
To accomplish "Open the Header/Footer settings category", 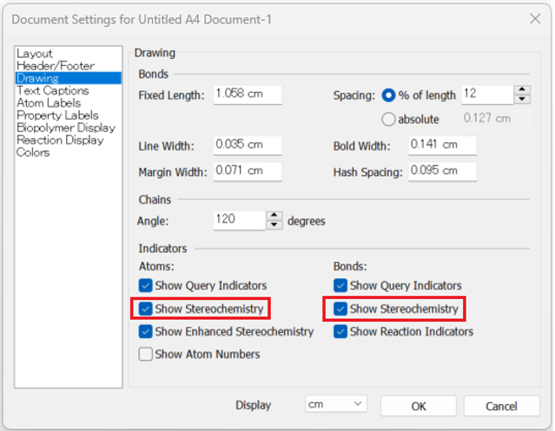I will pyautogui.click(x=55, y=66).
